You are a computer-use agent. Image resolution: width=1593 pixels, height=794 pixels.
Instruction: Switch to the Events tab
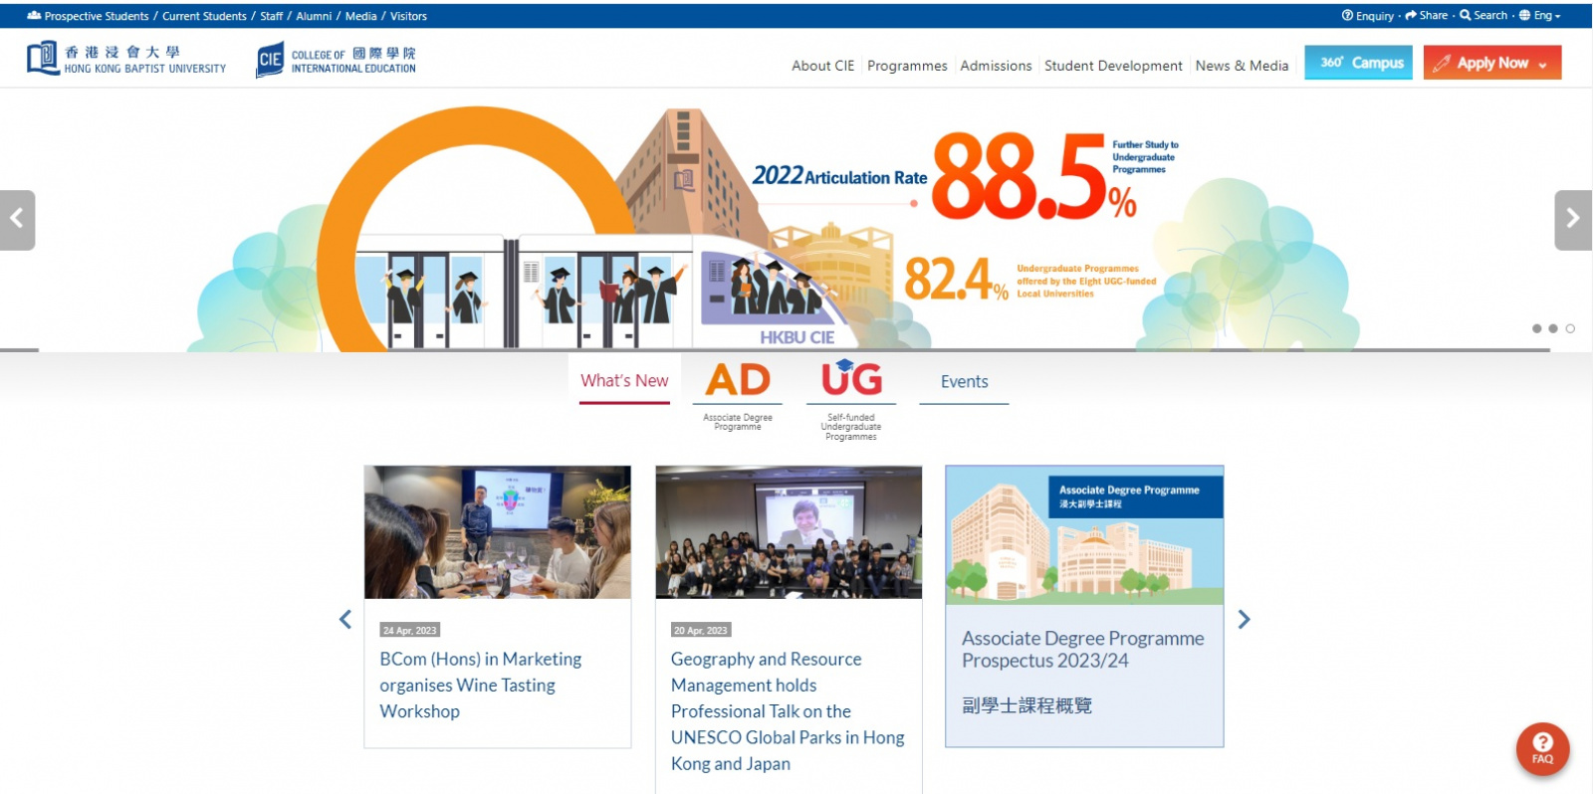point(964,381)
